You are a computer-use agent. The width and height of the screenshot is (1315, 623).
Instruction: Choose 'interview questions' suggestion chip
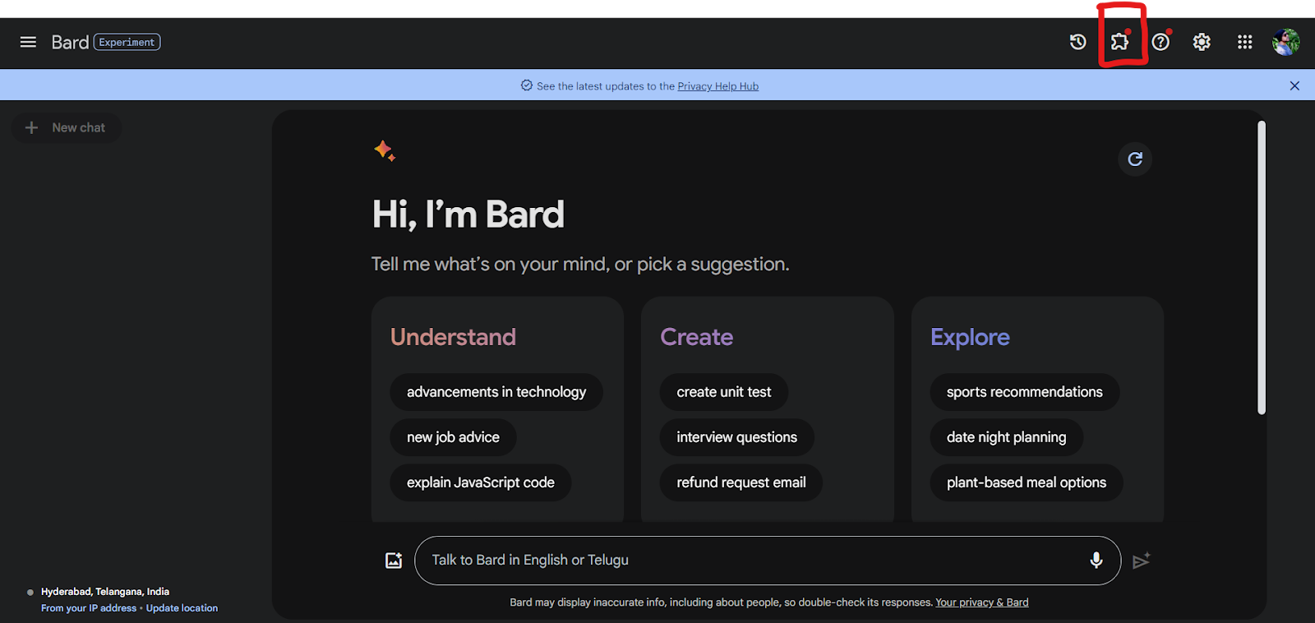pos(736,437)
